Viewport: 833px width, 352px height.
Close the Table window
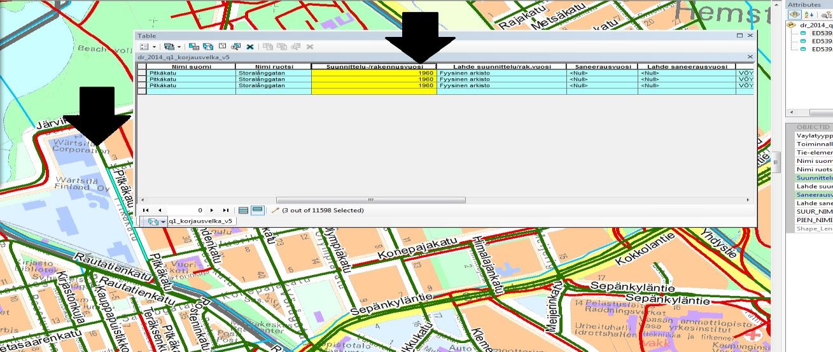click(x=750, y=36)
